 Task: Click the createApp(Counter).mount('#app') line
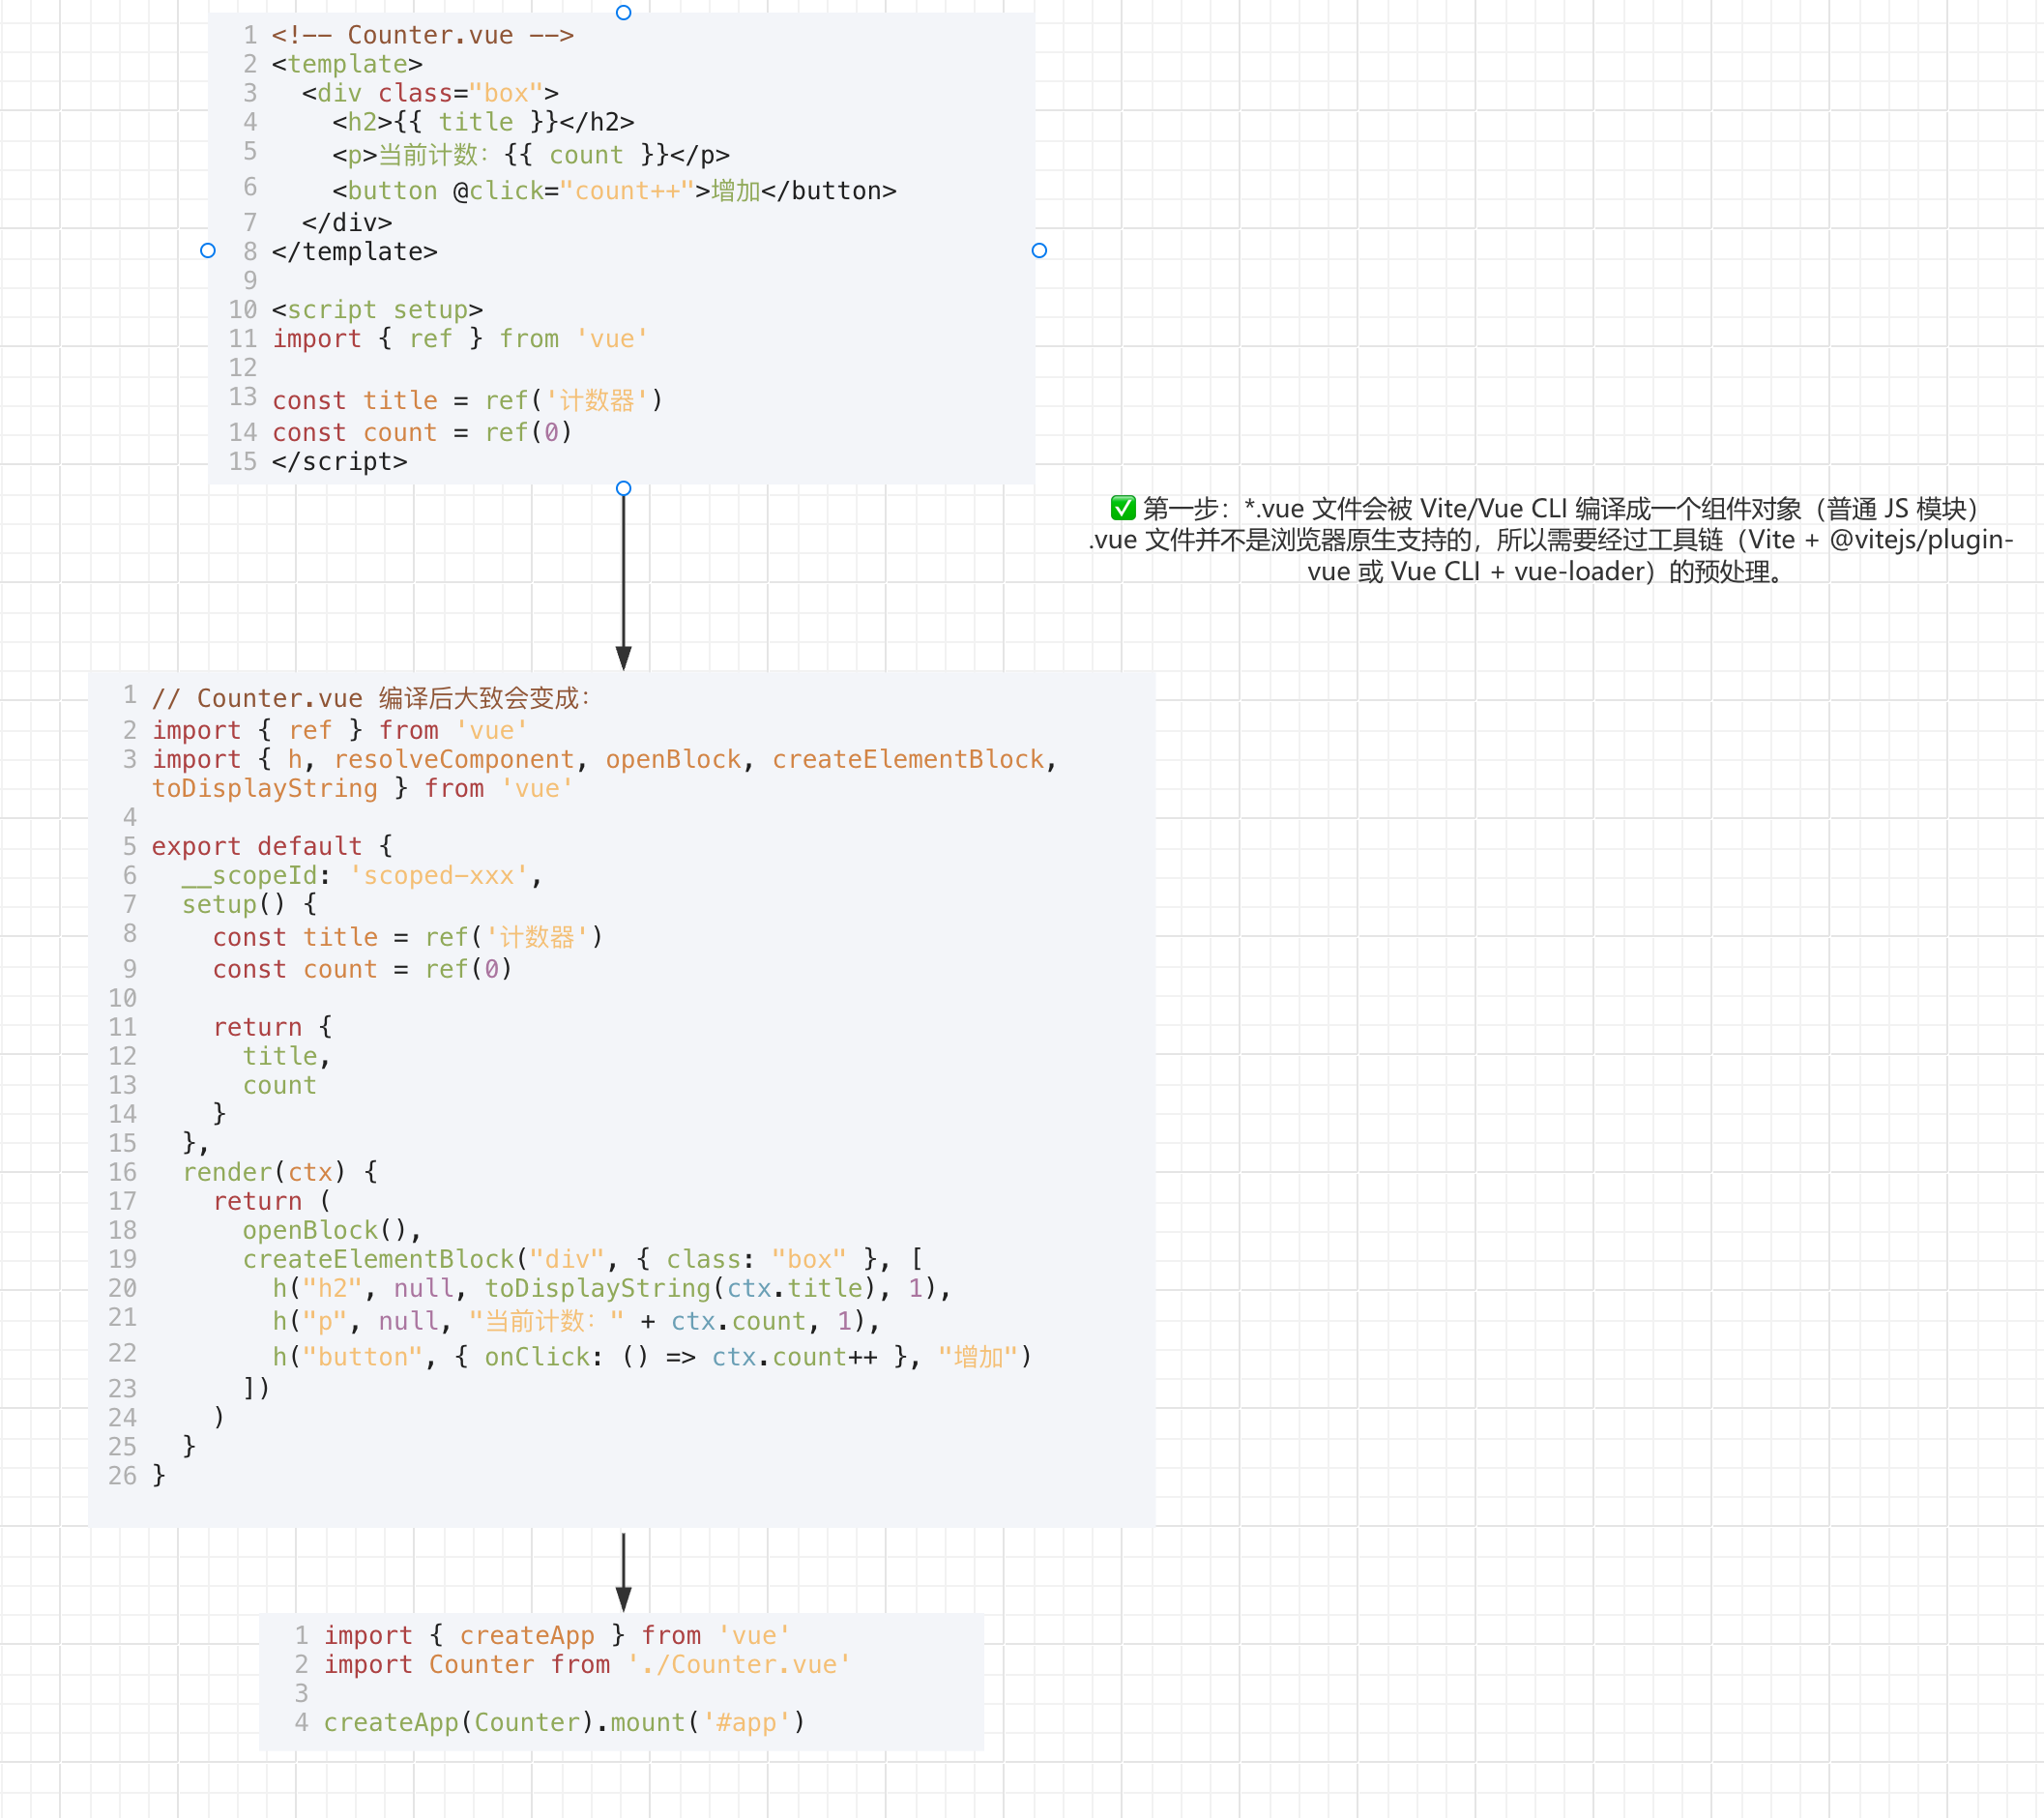pos(563,1722)
